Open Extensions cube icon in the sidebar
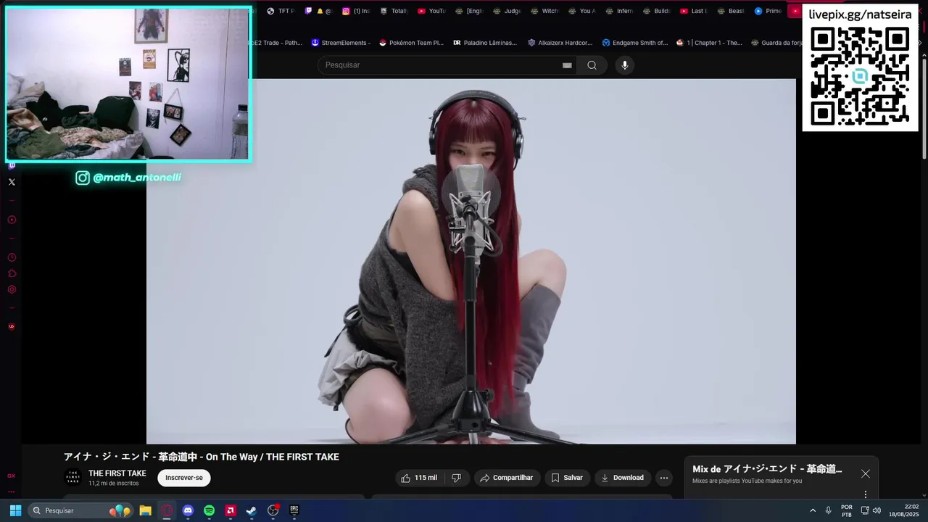Screen dimensions: 928x522 pyautogui.click(x=12, y=273)
